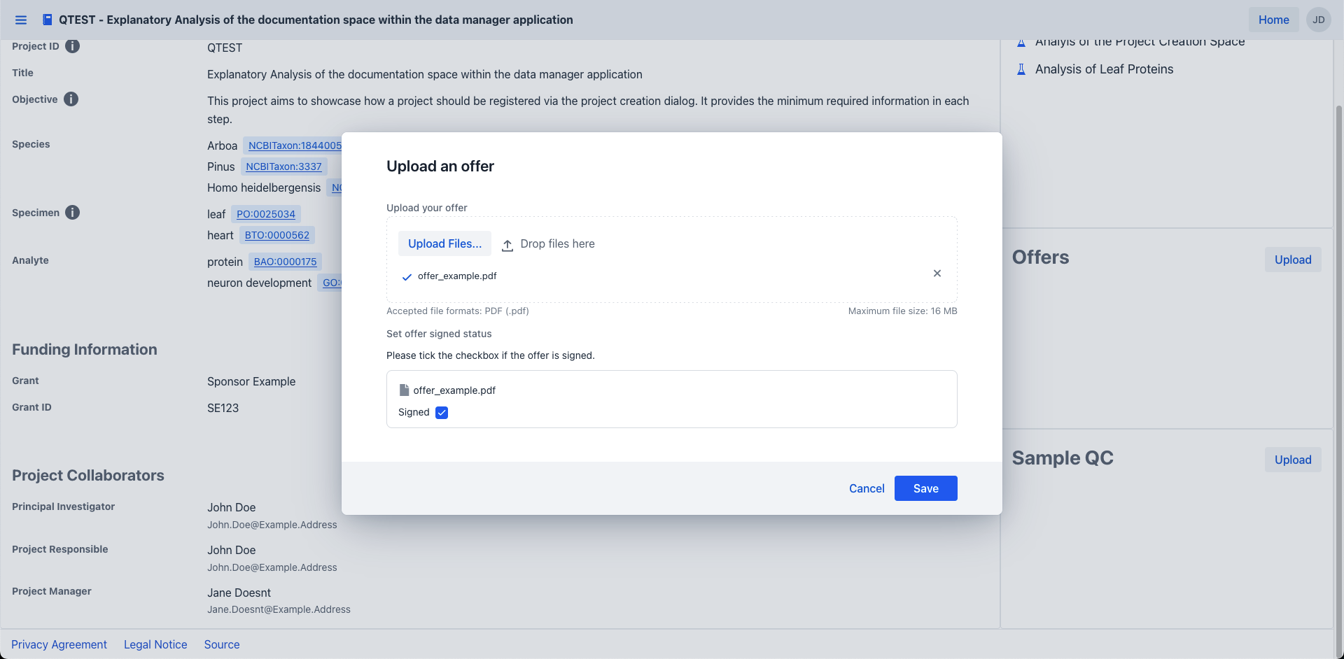Click the flask icon beside Analysis of Leaf Proteins
1344x659 pixels.
1021,69
